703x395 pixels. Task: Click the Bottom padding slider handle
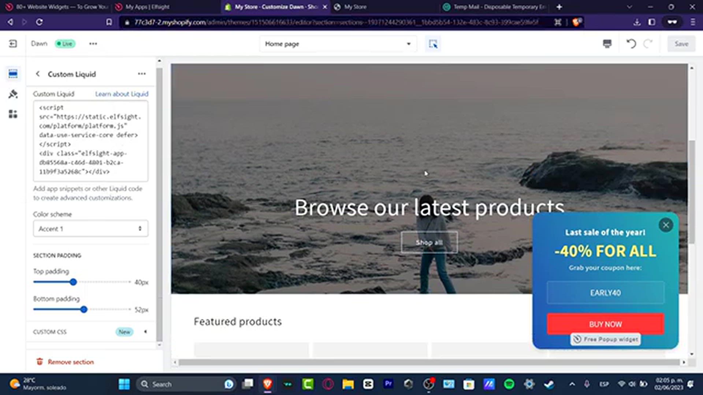click(x=84, y=309)
